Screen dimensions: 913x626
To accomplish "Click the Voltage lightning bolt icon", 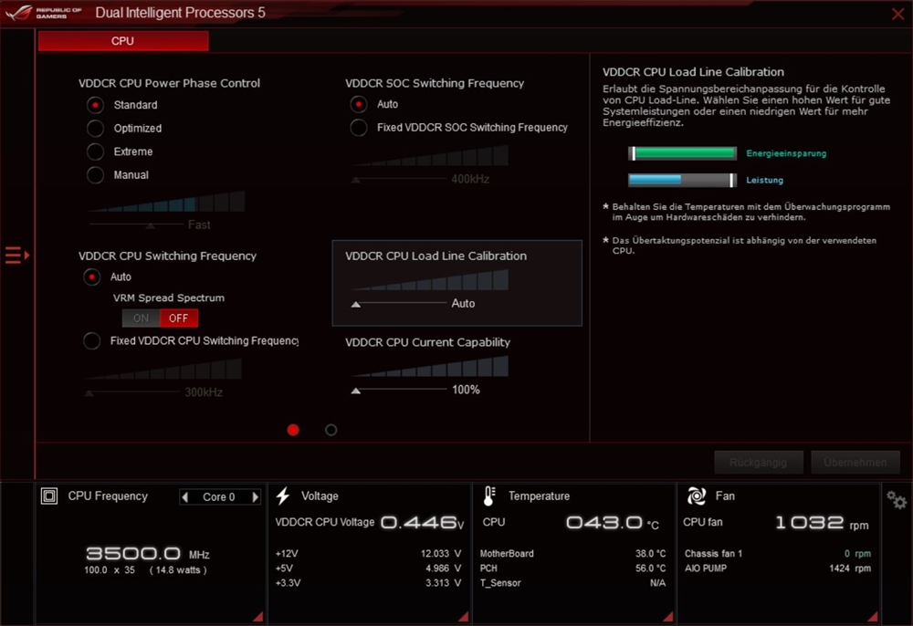I will (283, 496).
